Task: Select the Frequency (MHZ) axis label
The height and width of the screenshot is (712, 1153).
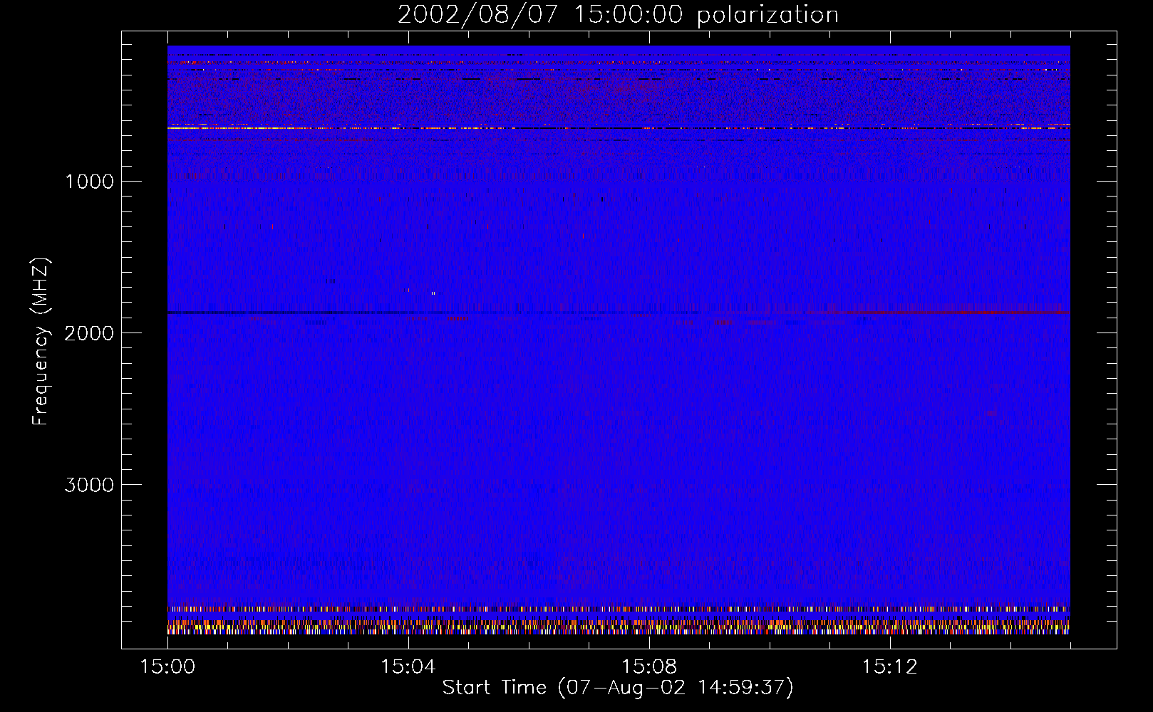Action: click(x=41, y=342)
